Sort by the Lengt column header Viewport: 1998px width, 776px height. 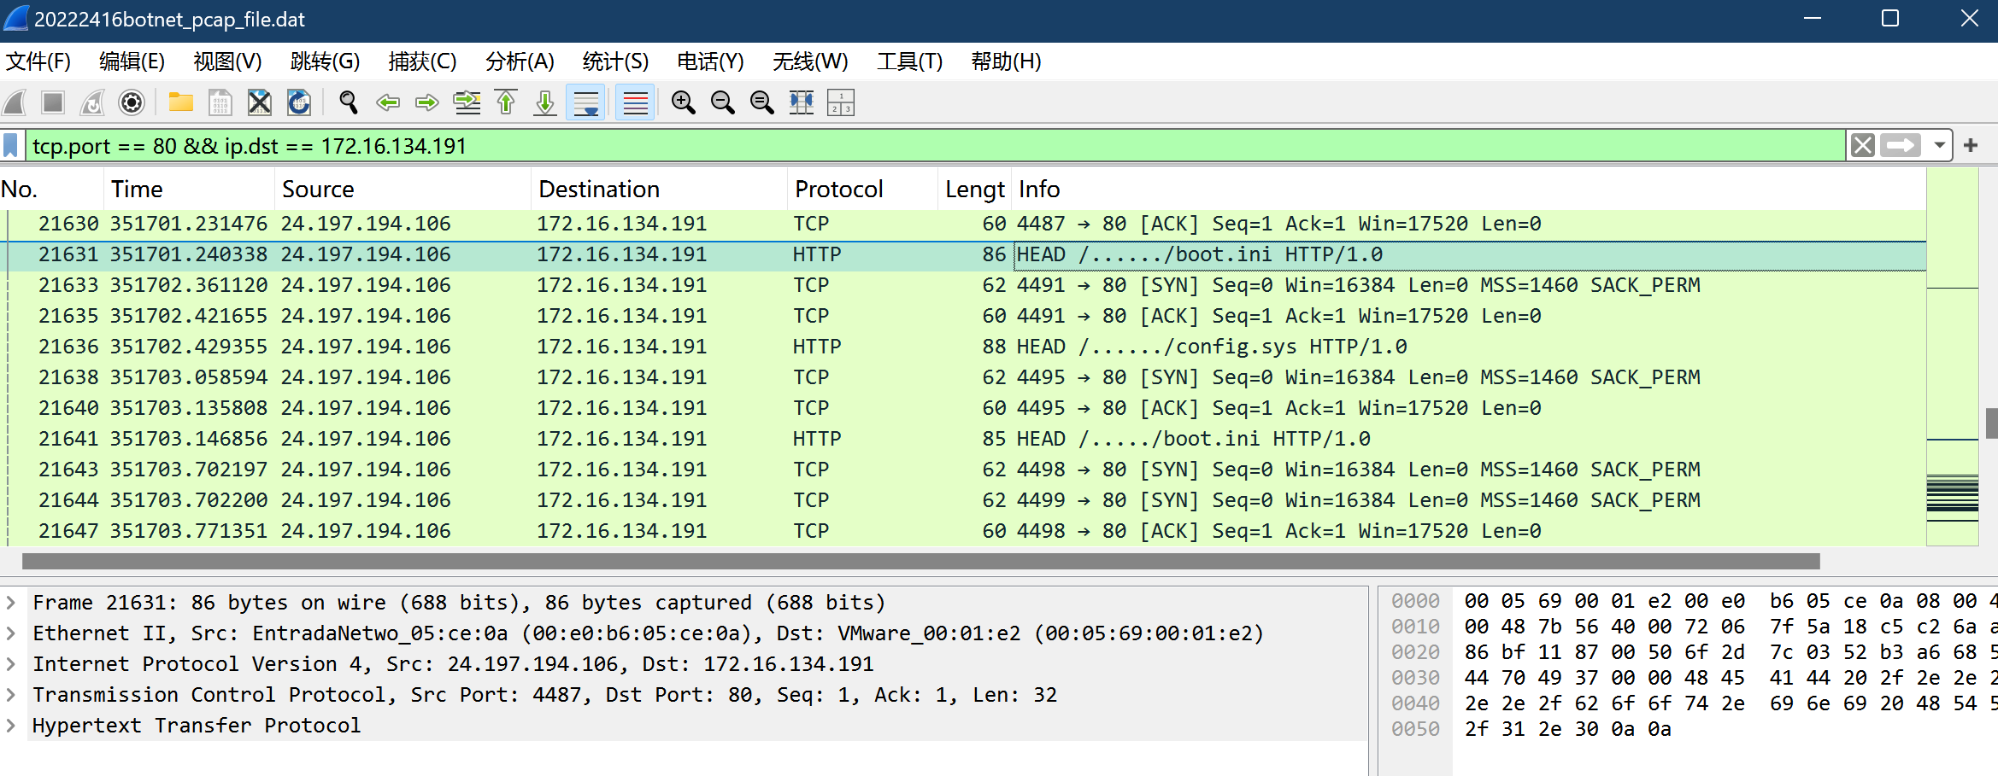point(974,190)
